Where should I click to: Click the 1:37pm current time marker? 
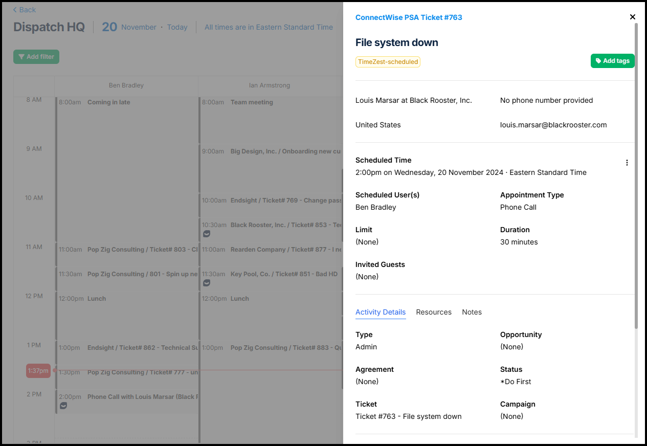coord(38,371)
